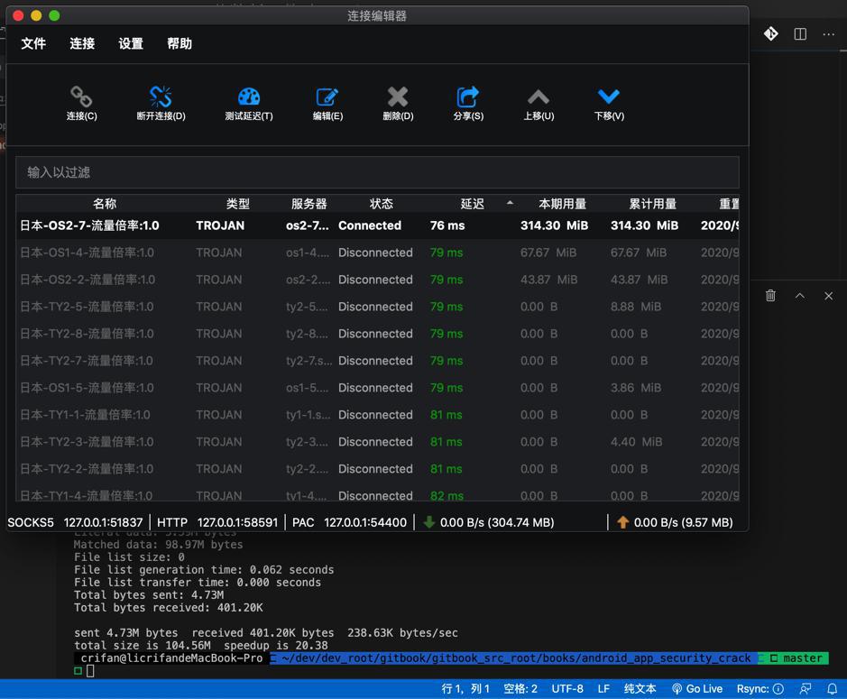
Task: Select row 日本-OS1-5-流量倍率:1.0
Action: 377,387
